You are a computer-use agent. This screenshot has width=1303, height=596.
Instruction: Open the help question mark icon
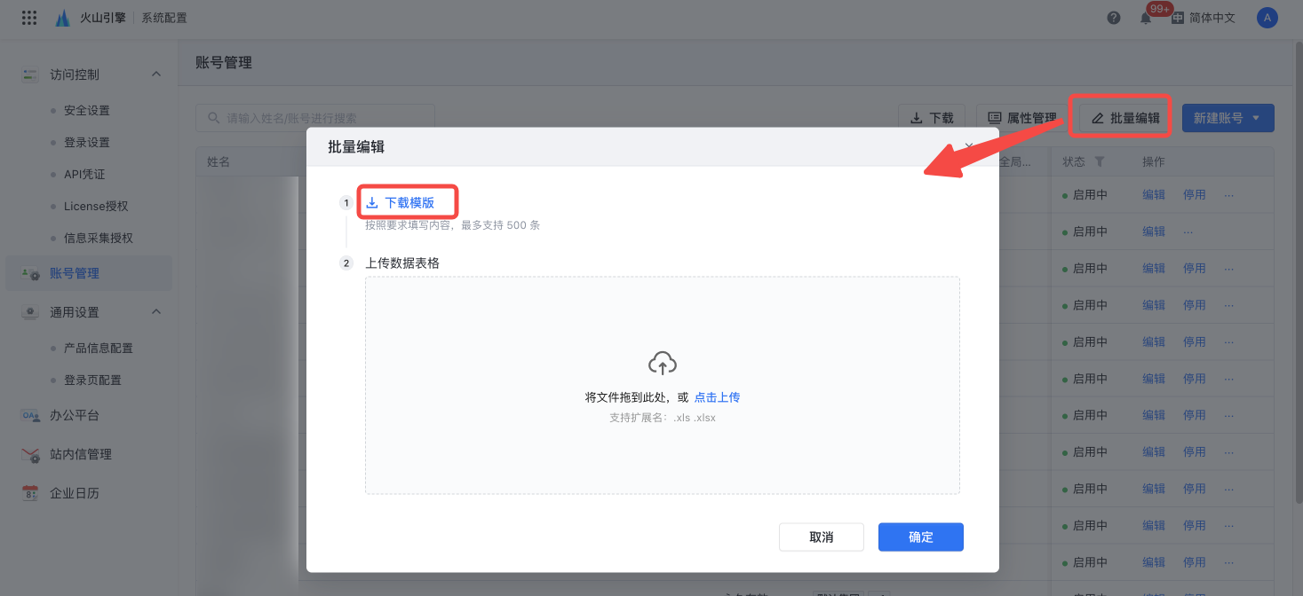[x=1114, y=18]
